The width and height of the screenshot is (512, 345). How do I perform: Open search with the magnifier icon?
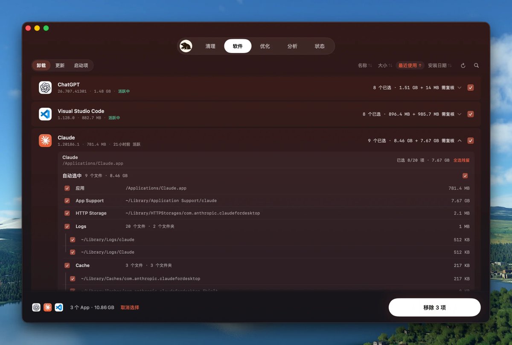(x=476, y=66)
